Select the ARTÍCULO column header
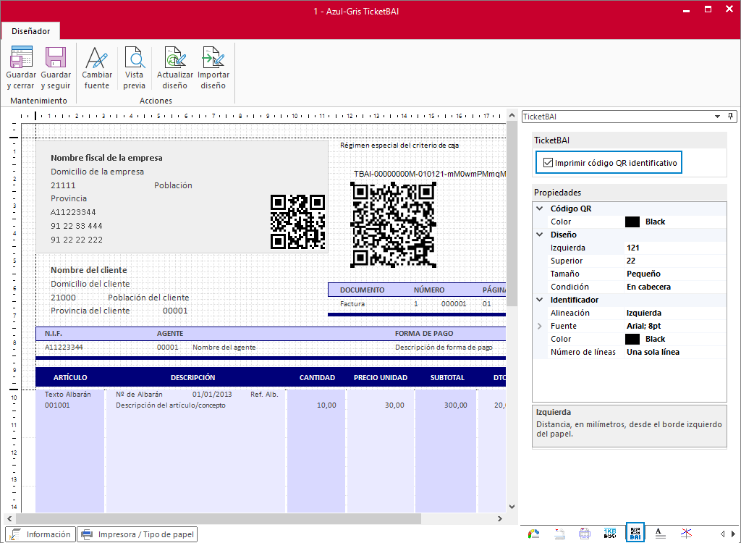 (x=70, y=377)
